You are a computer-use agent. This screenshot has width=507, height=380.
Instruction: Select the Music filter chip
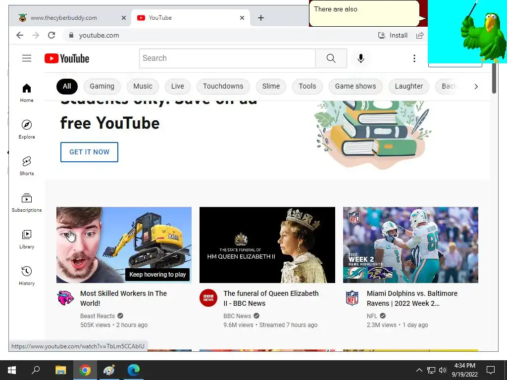(143, 86)
